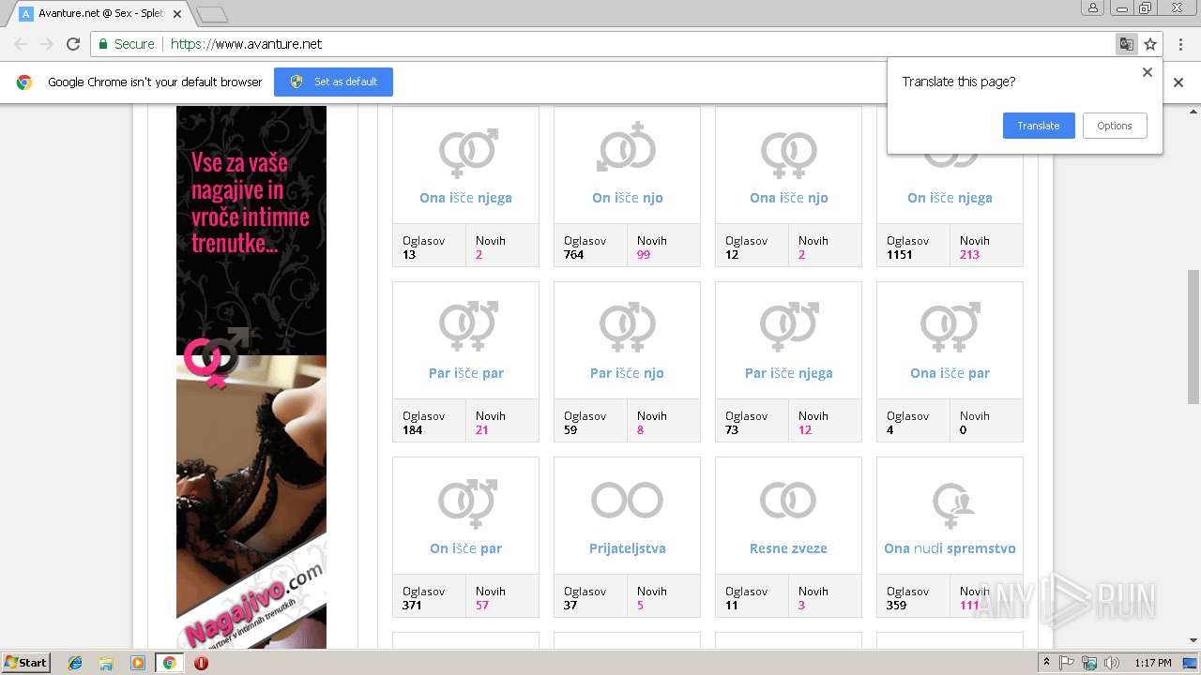Launch Internet Explorer from taskbar
This screenshot has height=675, width=1201.
pyautogui.click(x=75, y=663)
